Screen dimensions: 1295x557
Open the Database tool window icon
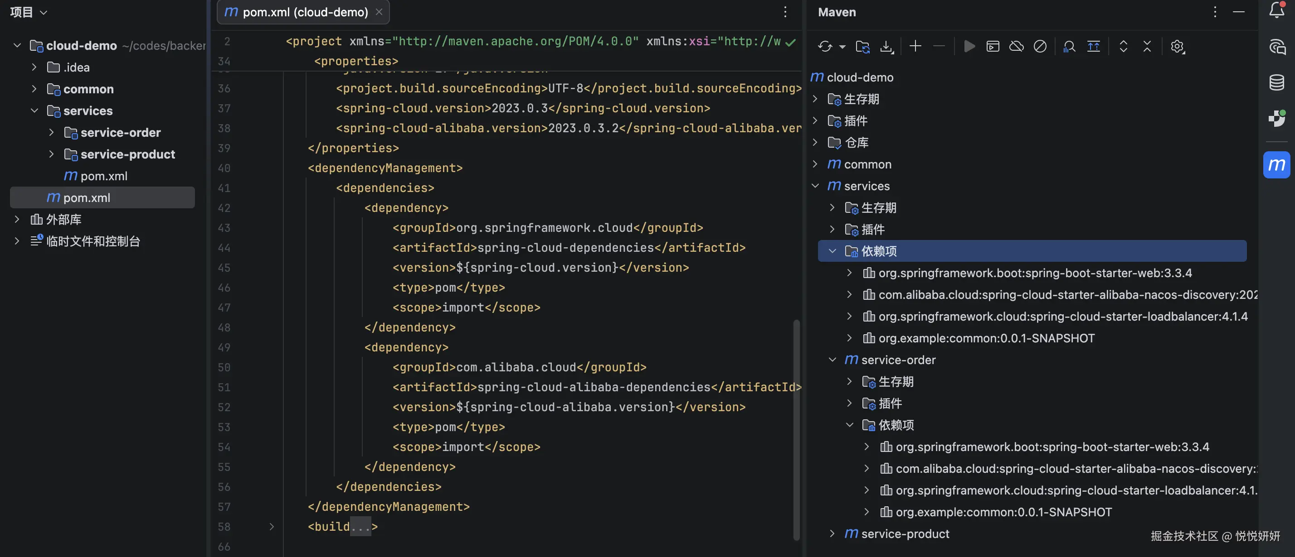1276,82
